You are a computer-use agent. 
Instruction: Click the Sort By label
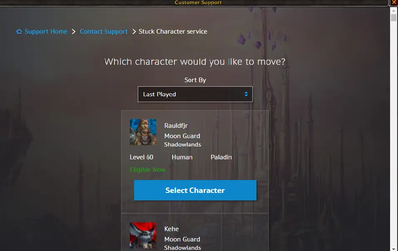195,80
